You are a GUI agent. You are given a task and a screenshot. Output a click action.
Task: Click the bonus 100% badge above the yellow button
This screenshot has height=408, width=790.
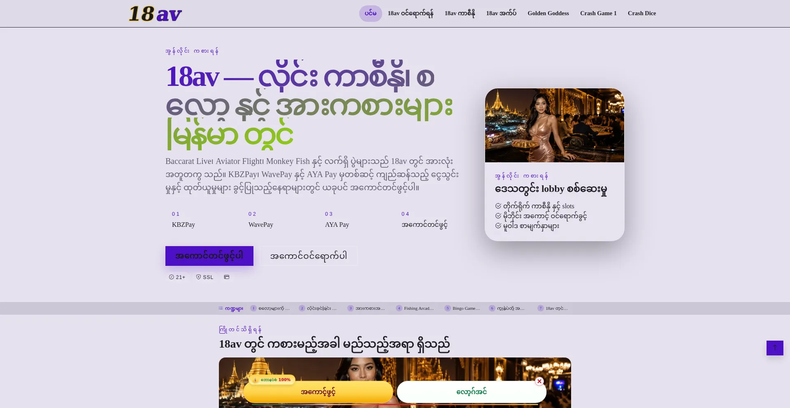(x=272, y=380)
